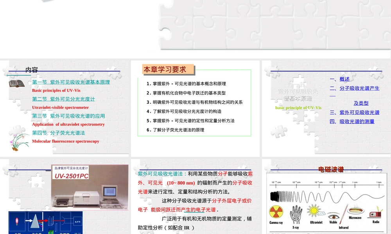391x234 pixels.
Task: Click the 吸收光谱的测量 link
Action: point(357,122)
